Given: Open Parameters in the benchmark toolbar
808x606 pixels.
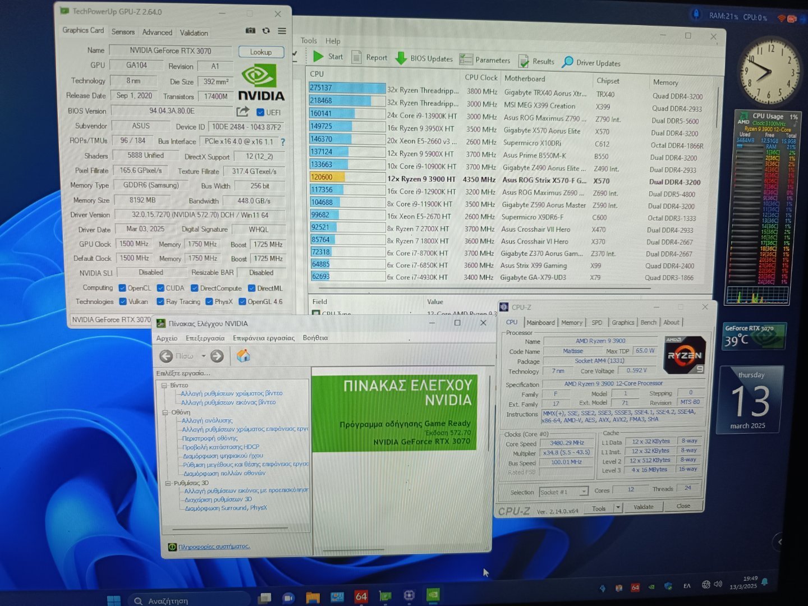Looking at the screenshot, I should coord(485,60).
